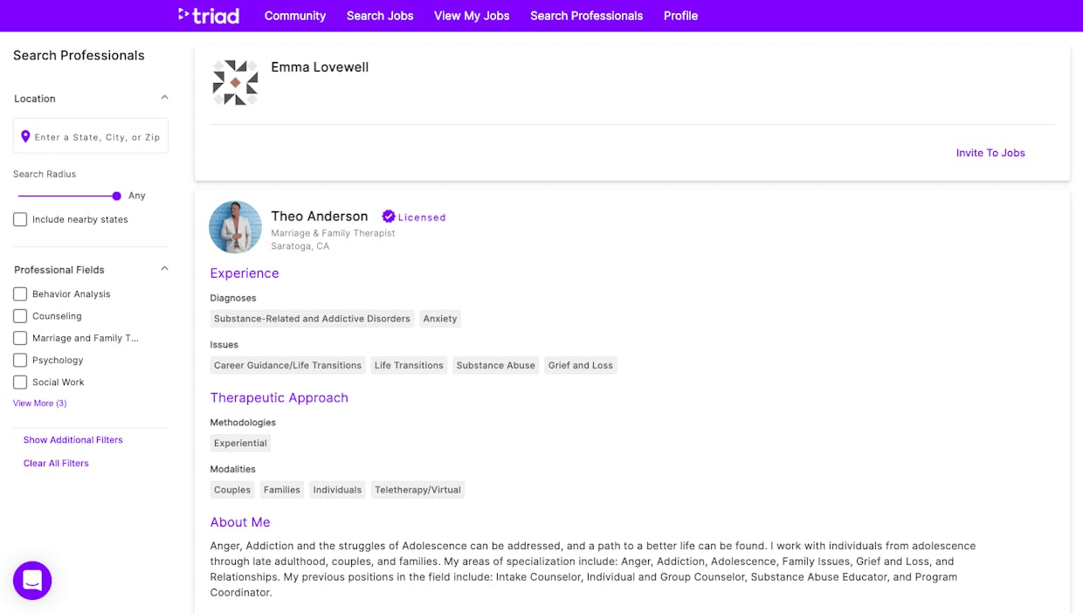Click the Substance-Related and Addictive Disorders tag
Image resolution: width=1083 pixels, height=613 pixels.
pyautogui.click(x=312, y=319)
